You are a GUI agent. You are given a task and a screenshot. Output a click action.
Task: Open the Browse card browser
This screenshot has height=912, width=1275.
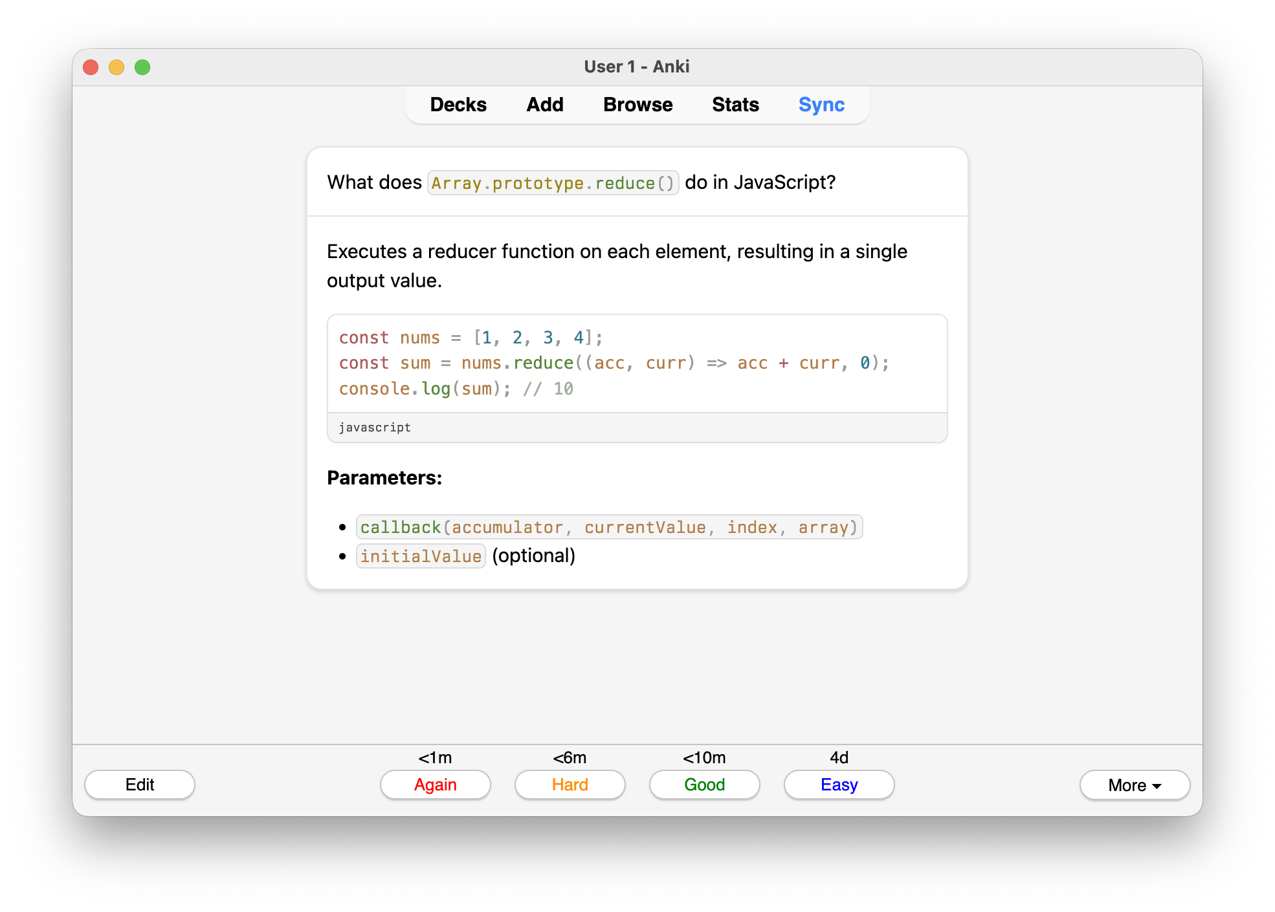637,105
